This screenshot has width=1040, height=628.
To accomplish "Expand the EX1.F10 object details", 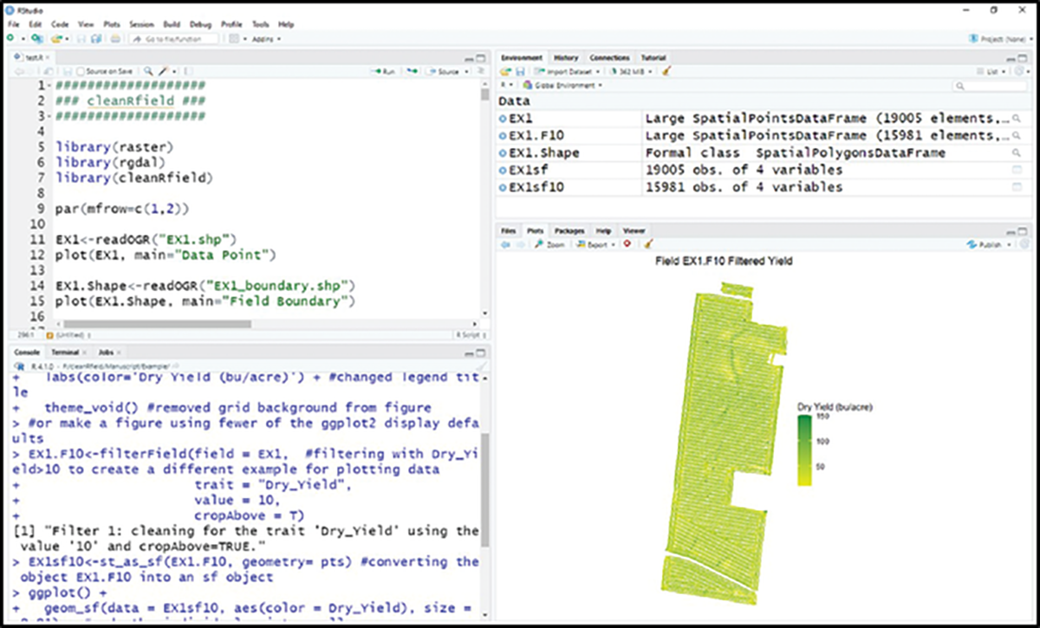I will [503, 137].
